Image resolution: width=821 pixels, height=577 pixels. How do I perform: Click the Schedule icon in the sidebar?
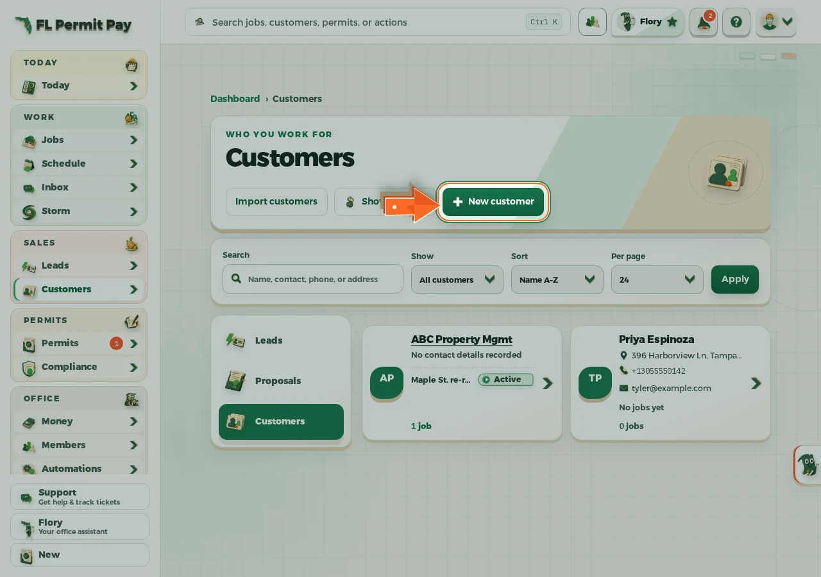click(x=28, y=164)
